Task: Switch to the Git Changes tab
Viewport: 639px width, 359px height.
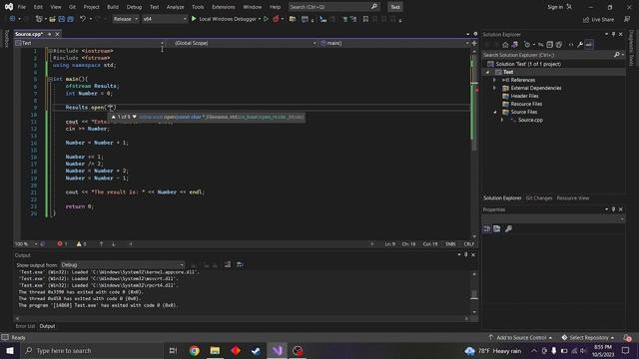Action: pyautogui.click(x=539, y=197)
